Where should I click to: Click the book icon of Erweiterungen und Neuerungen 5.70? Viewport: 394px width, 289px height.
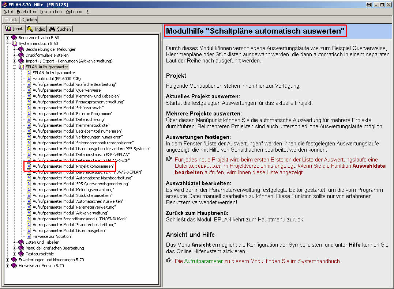click(x=14, y=260)
